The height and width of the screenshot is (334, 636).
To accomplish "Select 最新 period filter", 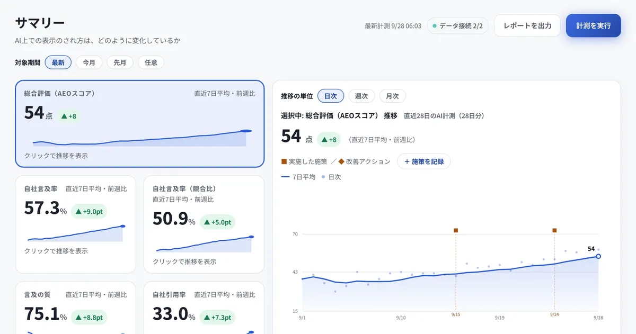I will pyautogui.click(x=58, y=62).
